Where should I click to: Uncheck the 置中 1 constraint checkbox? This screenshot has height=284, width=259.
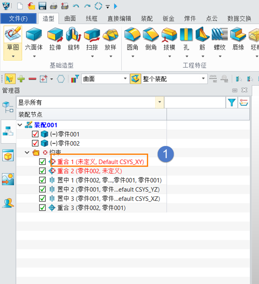[x=42, y=180]
